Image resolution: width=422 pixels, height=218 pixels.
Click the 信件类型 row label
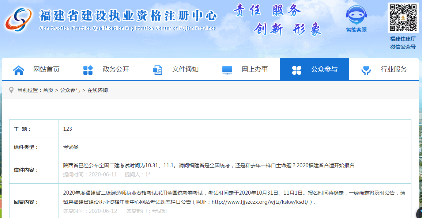(26, 147)
